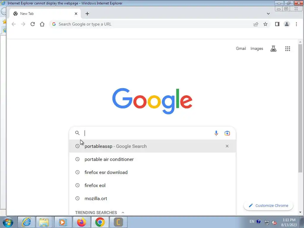The image size is (304, 228).
Task: Open Chrome's three-dot menu
Action: click(296, 24)
